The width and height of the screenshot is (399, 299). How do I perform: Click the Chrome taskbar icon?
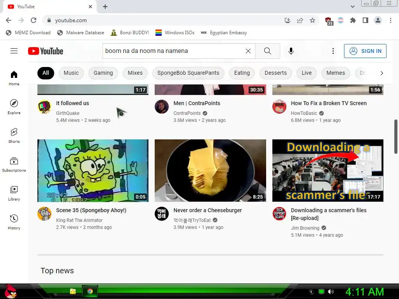[x=90, y=291]
